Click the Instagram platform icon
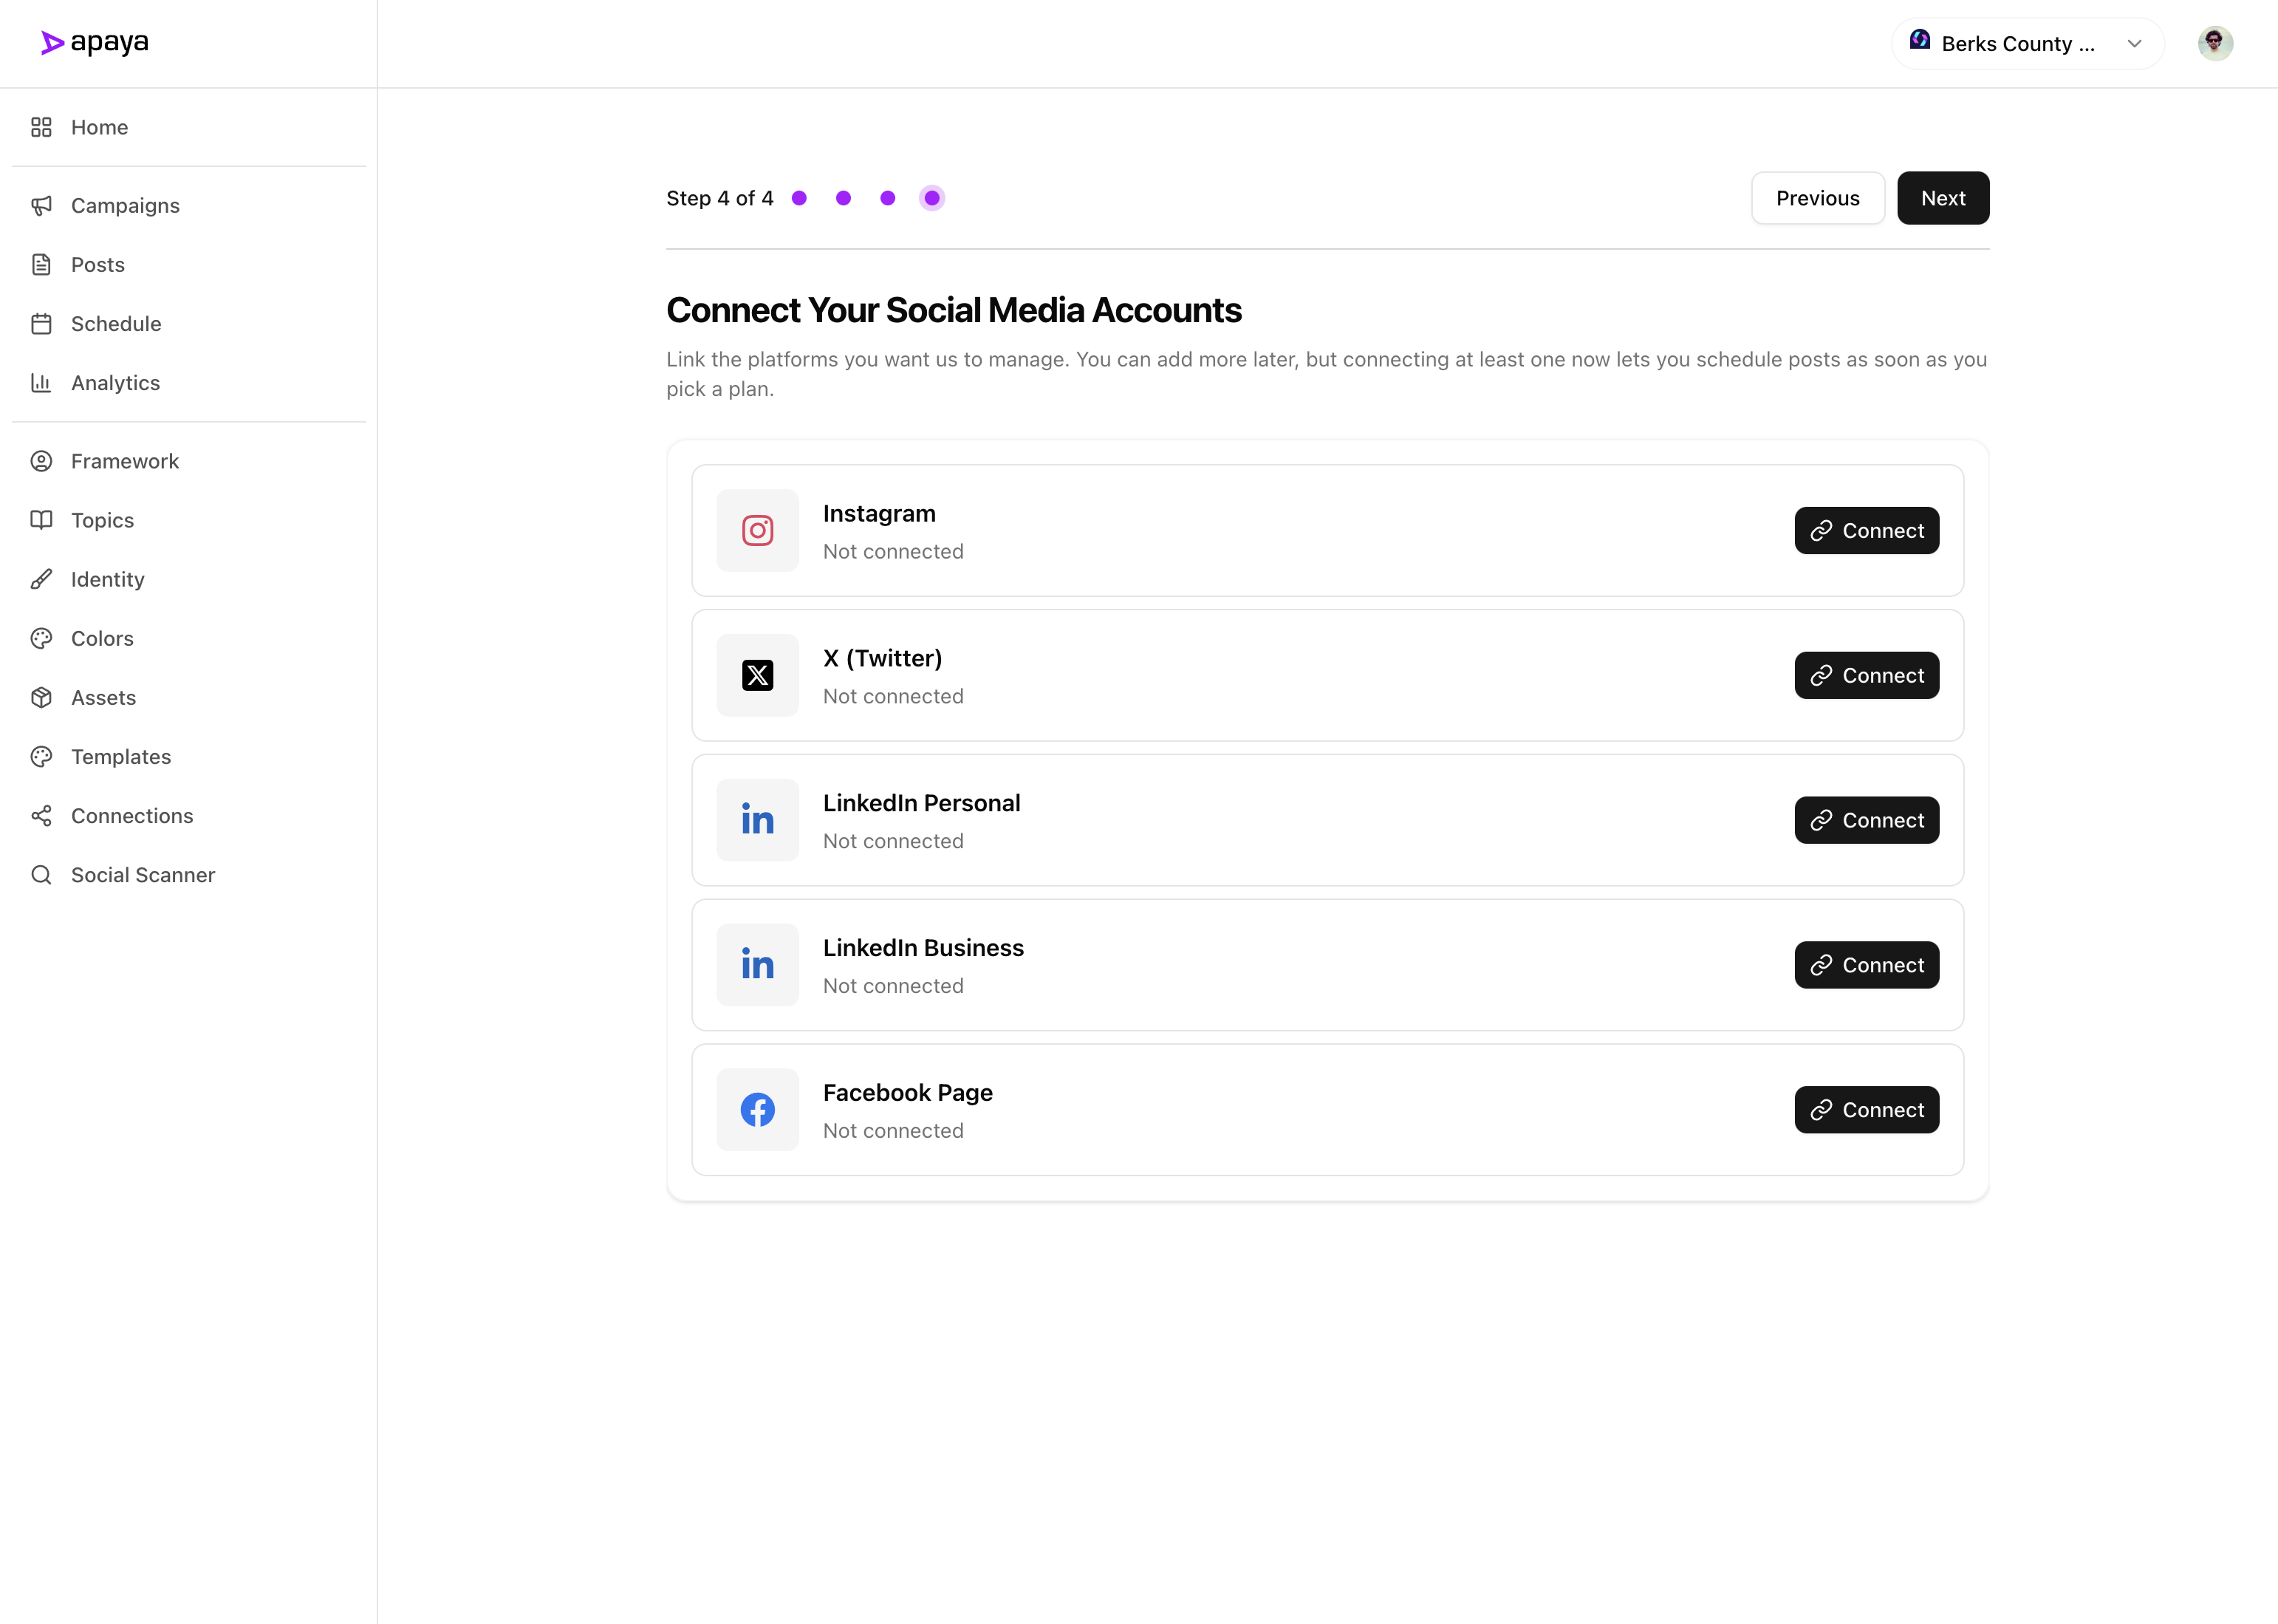The height and width of the screenshot is (1624, 2278). coord(756,530)
